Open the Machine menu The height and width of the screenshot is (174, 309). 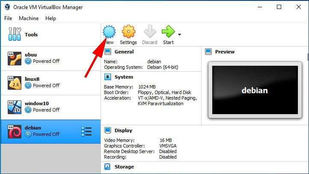point(29,18)
